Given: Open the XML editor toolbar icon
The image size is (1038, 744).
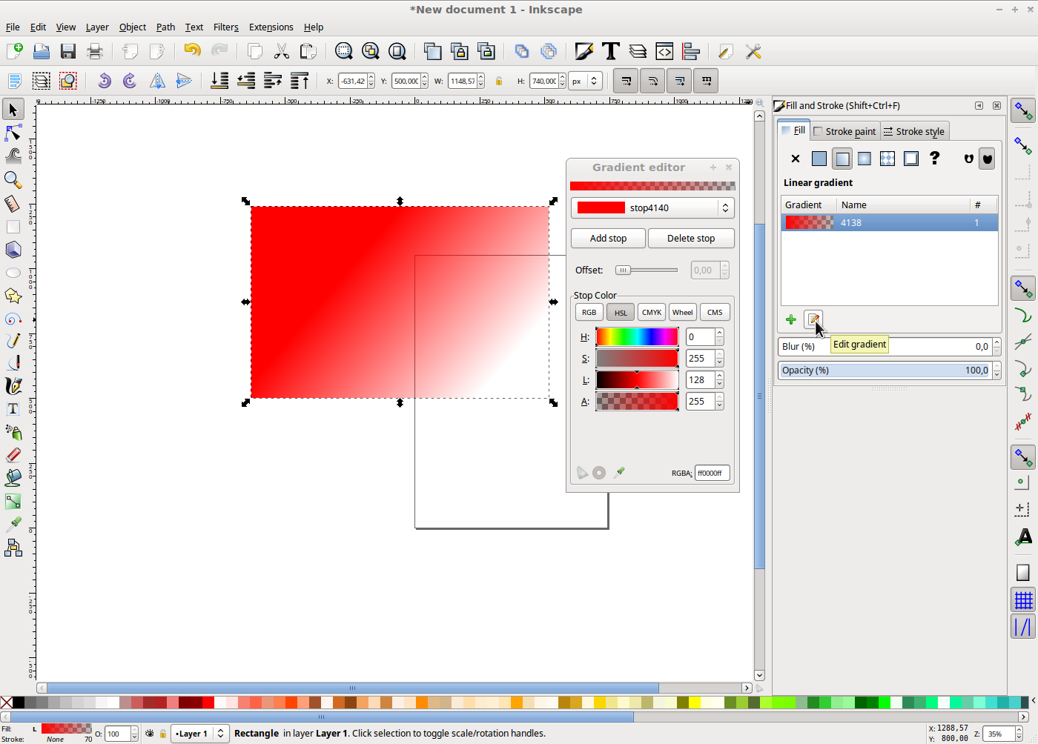Looking at the screenshot, I should pos(664,51).
